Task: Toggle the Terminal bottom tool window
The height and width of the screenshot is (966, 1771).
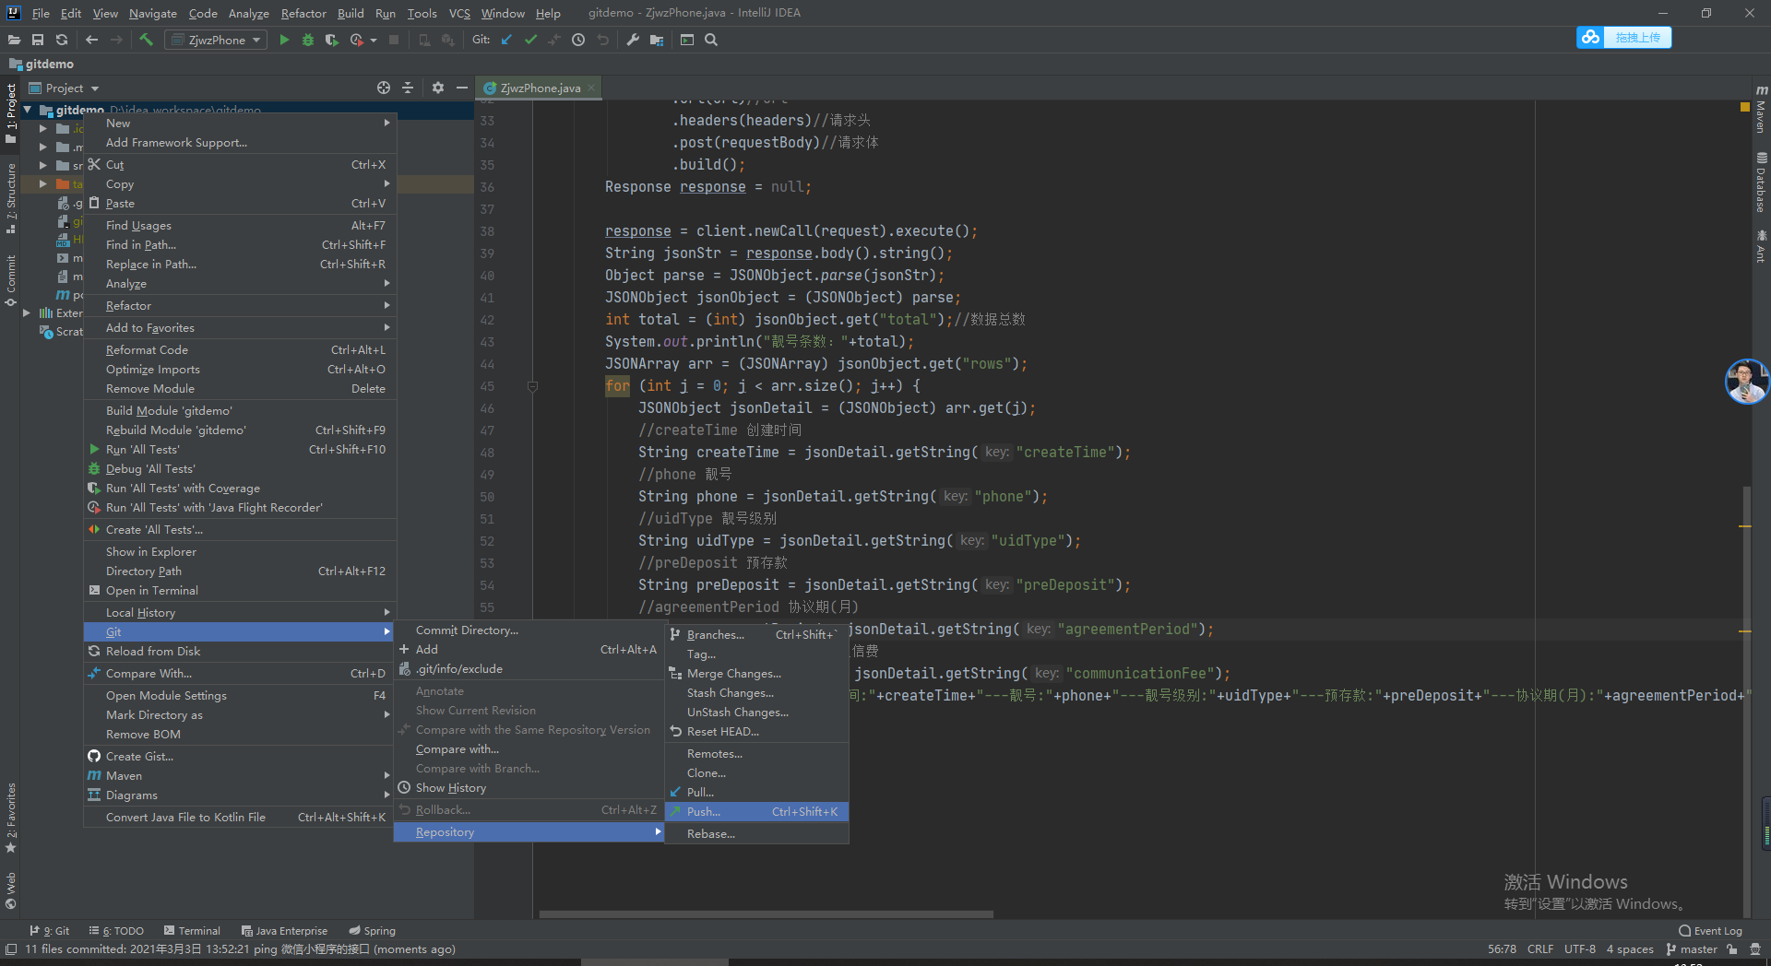Action: pos(192,931)
